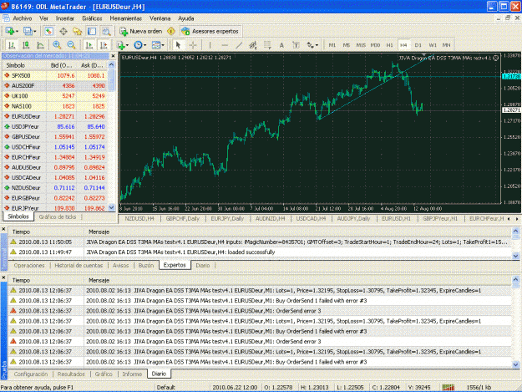Open the Herramientas menu
522x392 pixels.
(x=126, y=18)
